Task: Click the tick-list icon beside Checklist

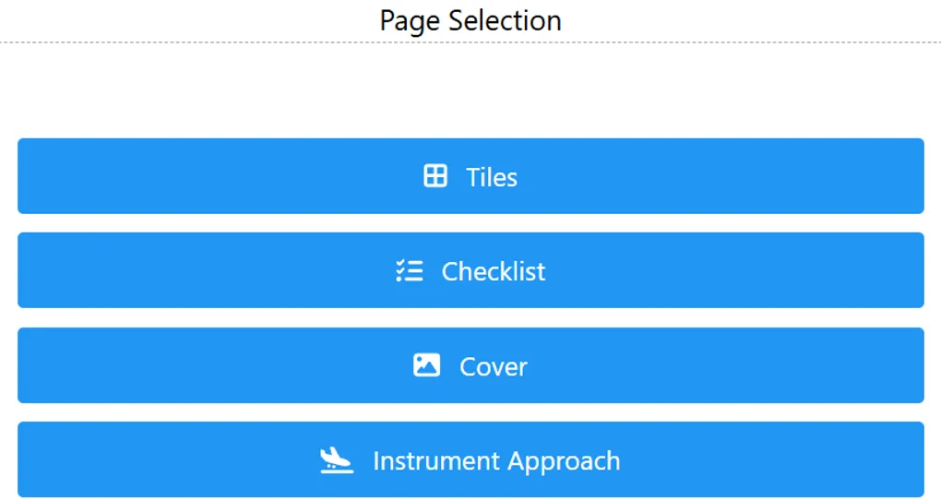Action: point(410,271)
